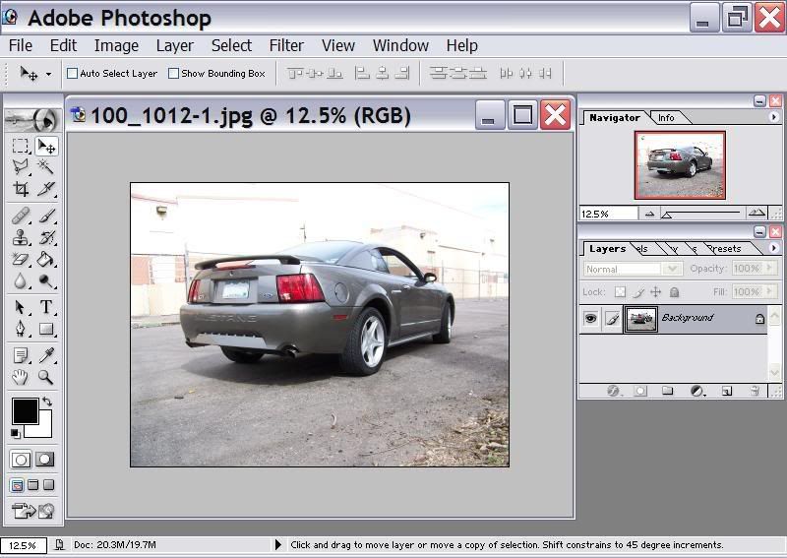Choose the Hand tool

tap(21, 377)
